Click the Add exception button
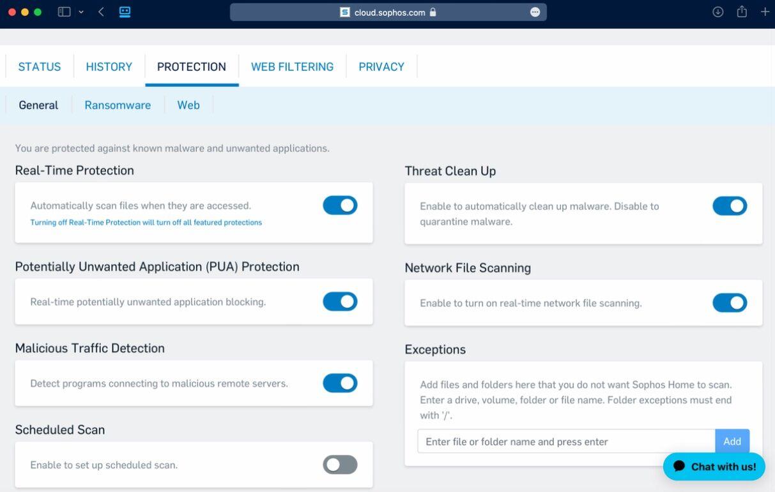 [x=732, y=442]
